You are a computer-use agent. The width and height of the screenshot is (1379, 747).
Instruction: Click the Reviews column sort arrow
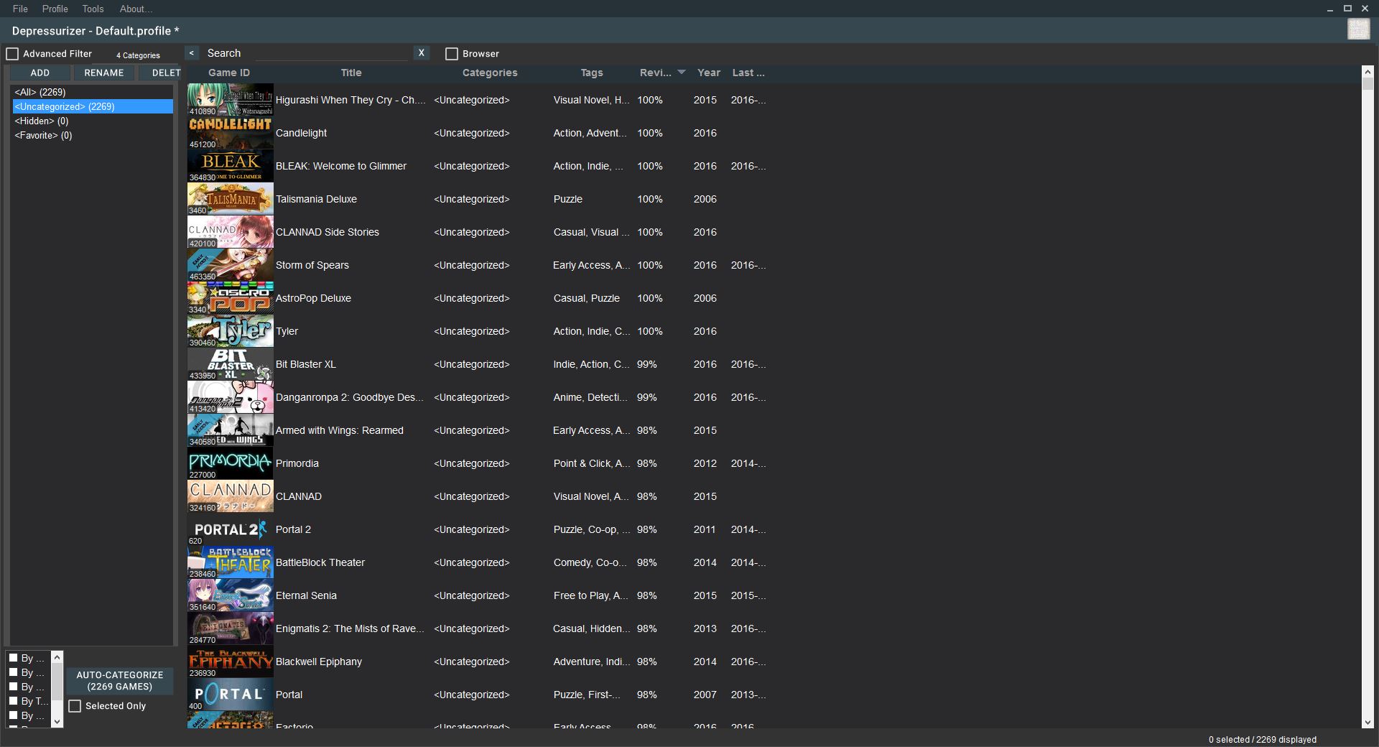coord(682,73)
